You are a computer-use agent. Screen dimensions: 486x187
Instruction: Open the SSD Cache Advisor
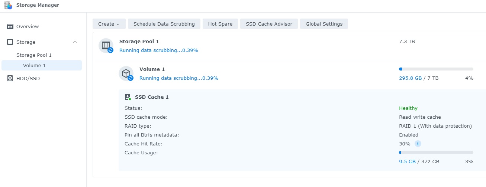(x=269, y=24)
